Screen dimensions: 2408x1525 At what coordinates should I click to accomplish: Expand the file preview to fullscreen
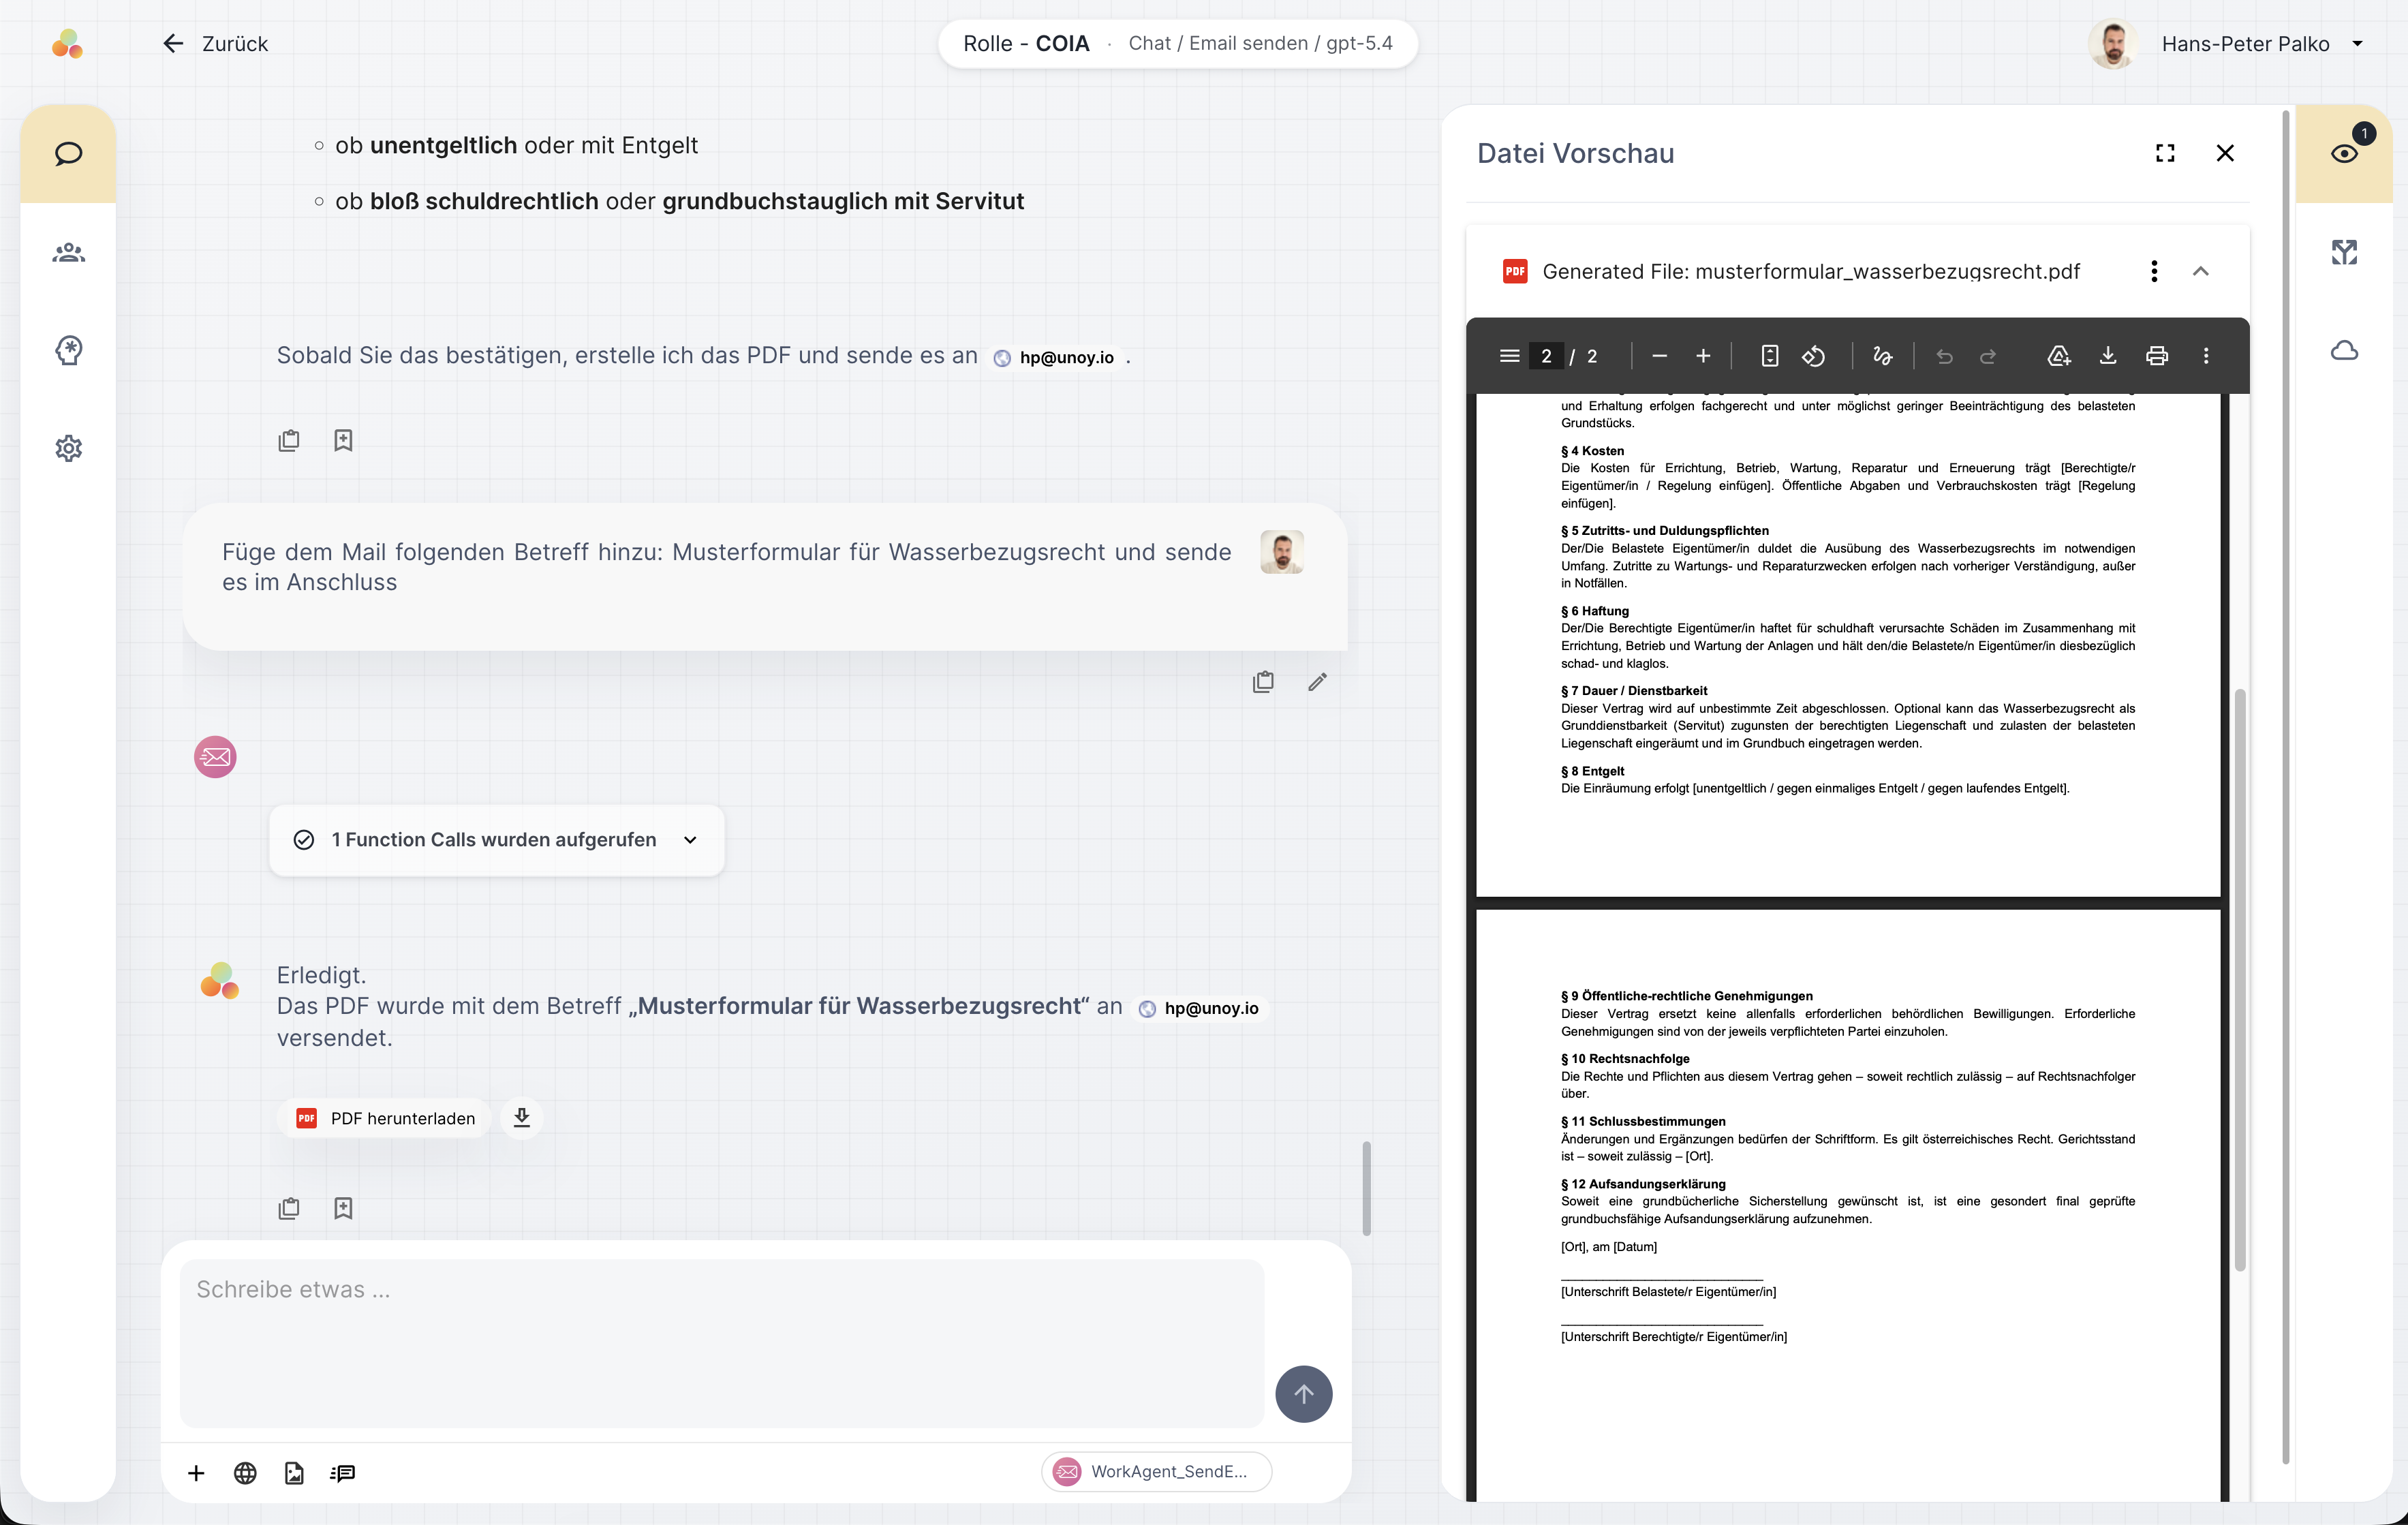click(2165, 153)
